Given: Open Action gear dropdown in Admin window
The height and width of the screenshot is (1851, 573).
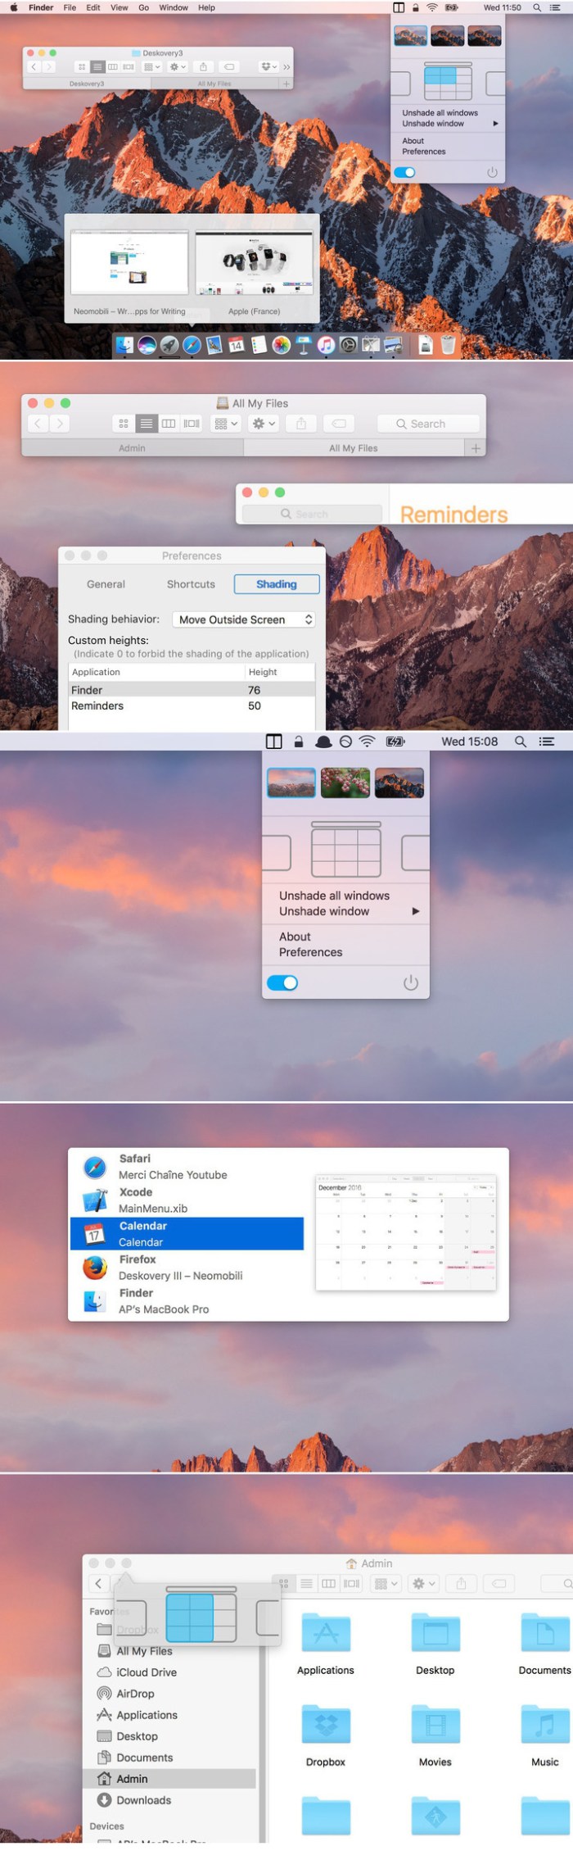Looking at the screenshot, I should pos(424,1584).
